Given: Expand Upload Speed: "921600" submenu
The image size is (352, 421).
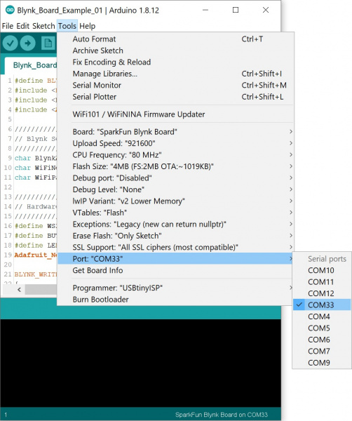Looking at the screenshot, I should 176,143.
